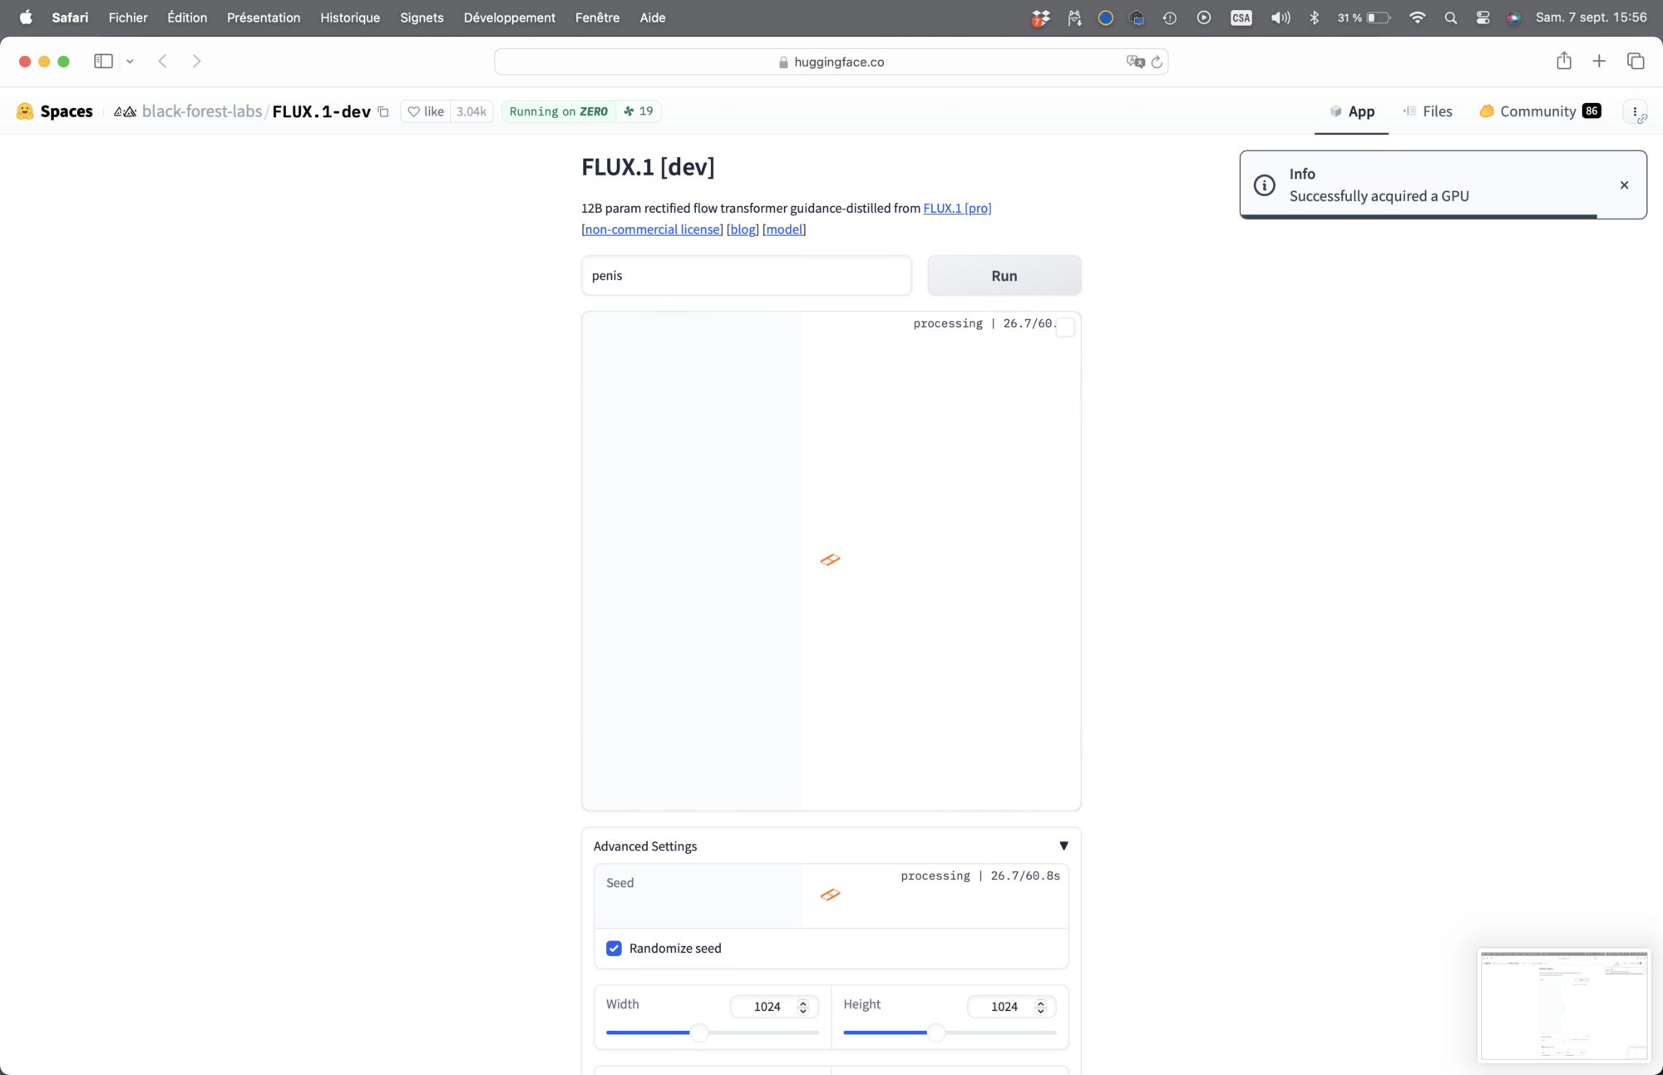Dismiss the GPU info notification

1624,185
